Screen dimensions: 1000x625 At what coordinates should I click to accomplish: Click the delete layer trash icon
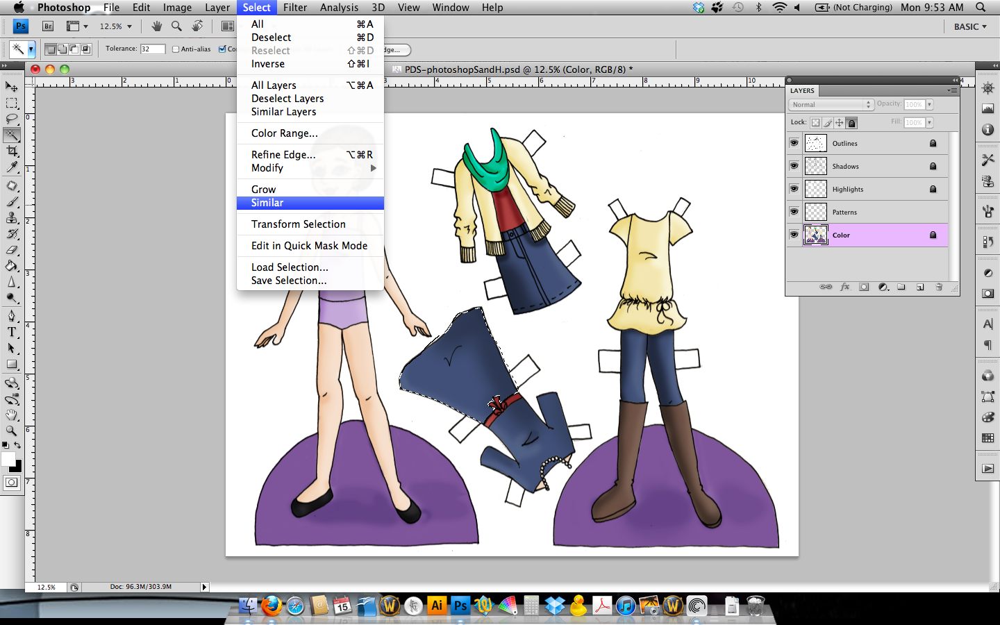pos(939,287)
